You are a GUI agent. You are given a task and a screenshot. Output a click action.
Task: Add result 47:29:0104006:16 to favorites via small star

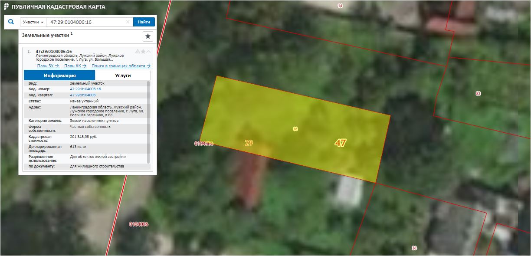(x=143, y=52)
